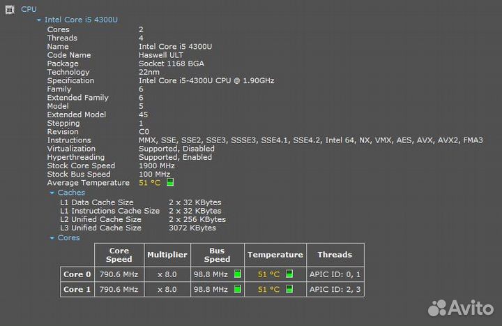Image resolution: width=502 pixels, height=326 pixels.
Task: Click Core 1 bus speed 98.8 MHz
Action: click(211, 290)
